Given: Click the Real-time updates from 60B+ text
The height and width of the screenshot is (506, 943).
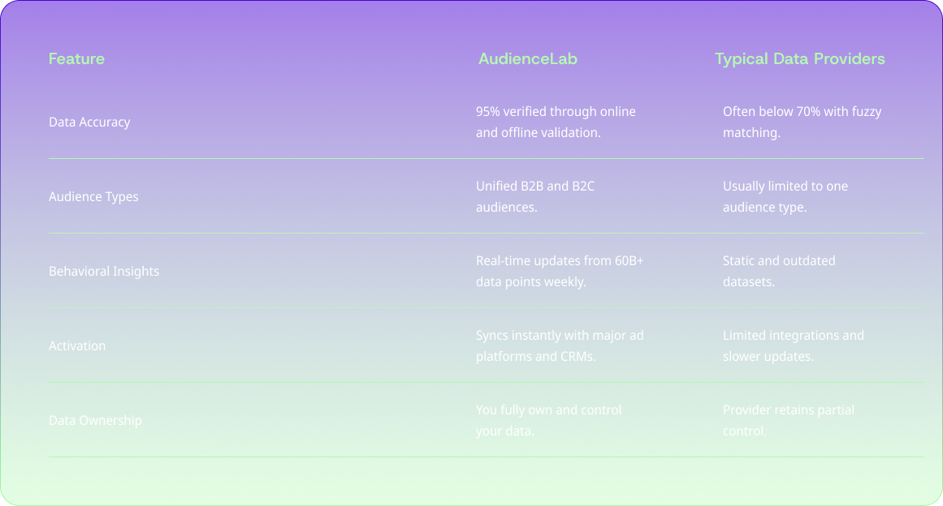Looking at the screenshot, I should [x=560, y=271].
